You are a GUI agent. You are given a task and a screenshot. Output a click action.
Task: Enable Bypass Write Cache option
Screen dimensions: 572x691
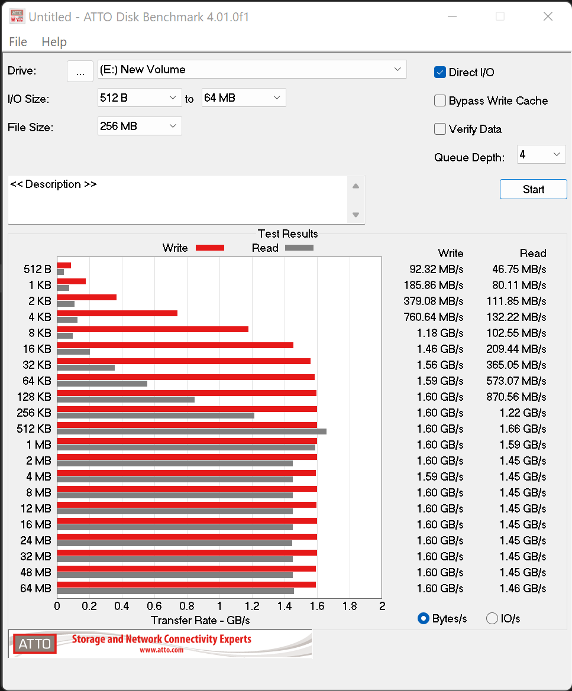(440, 100)
